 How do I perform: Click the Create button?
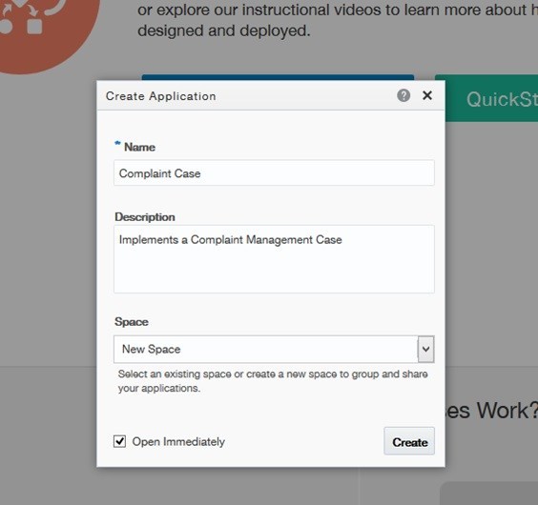409,441
